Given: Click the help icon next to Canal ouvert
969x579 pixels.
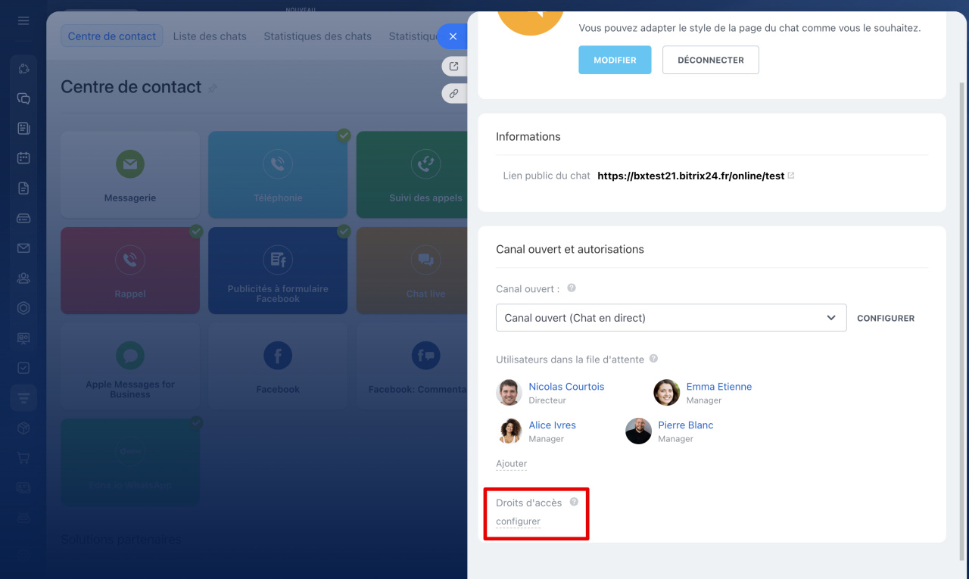Looking at the screenshot, I should 572,288.
